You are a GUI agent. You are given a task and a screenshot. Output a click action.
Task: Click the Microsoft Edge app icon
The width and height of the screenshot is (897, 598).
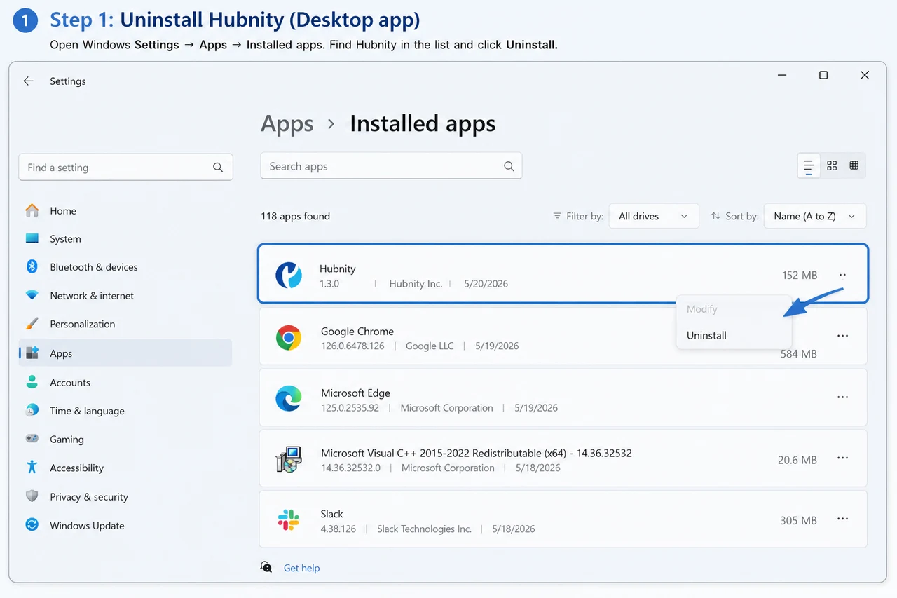click(x=289, y=398)
